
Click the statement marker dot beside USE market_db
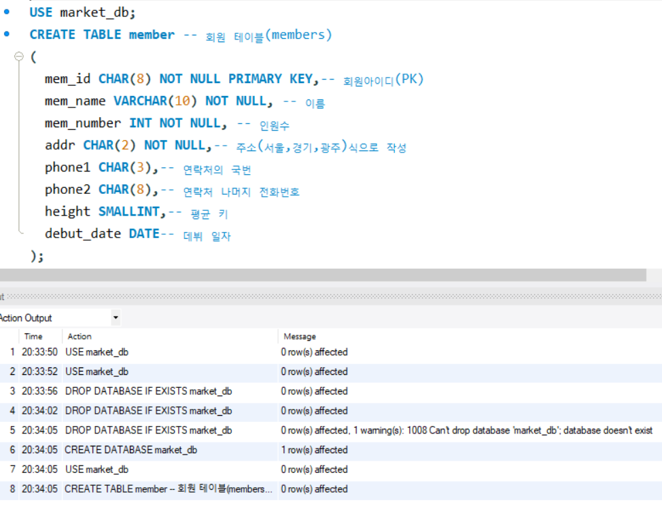(x=6, y=12)
